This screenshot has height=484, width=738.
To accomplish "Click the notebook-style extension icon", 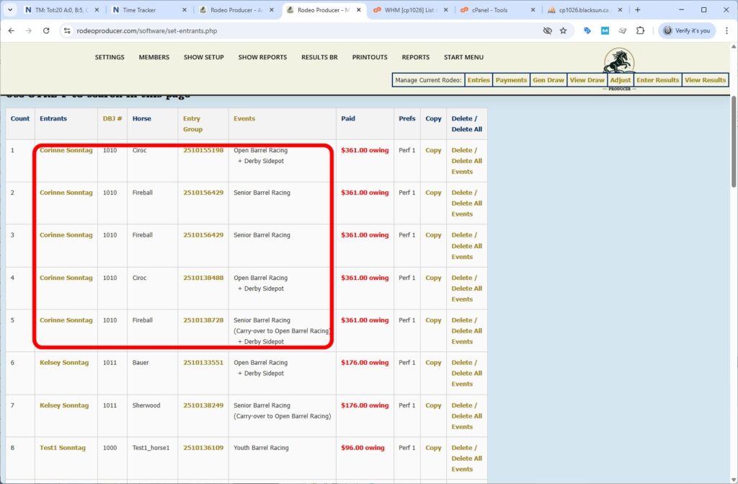I will [623, 31].
